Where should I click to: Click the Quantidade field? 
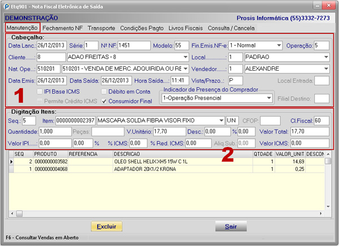point(55,132)
